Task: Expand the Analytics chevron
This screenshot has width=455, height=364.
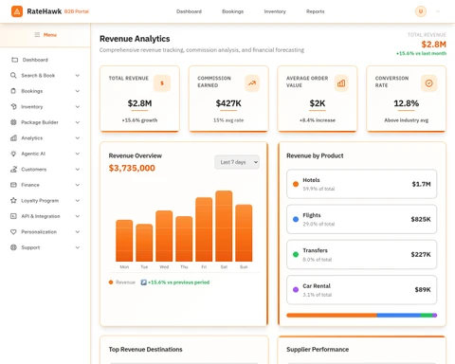Action: point(78,137)
